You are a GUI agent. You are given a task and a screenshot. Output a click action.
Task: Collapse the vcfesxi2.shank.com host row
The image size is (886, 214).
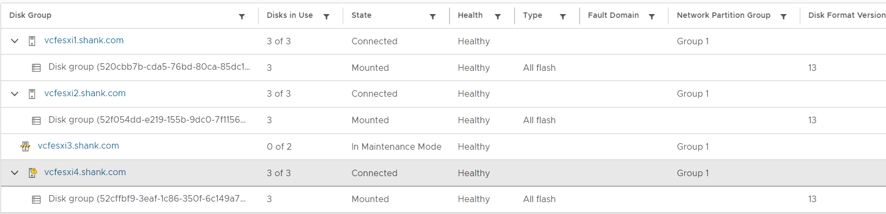(x=15, y=94)
